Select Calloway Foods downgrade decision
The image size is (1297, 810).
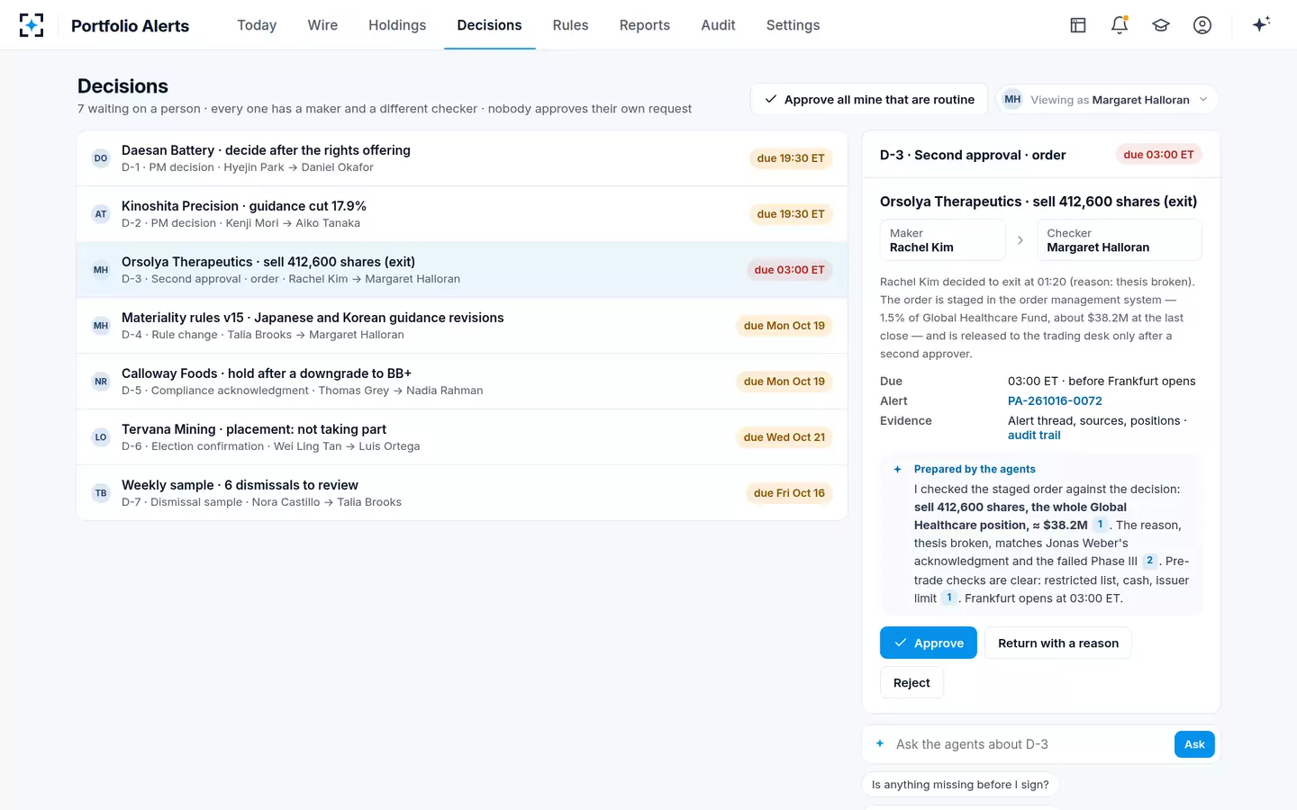pyautogui.click(x=462, y=382)
